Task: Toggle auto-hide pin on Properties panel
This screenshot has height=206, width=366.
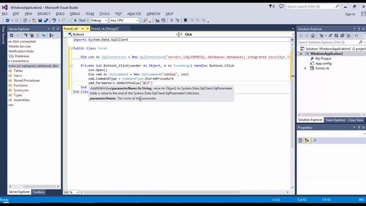Action: (359, 128)
